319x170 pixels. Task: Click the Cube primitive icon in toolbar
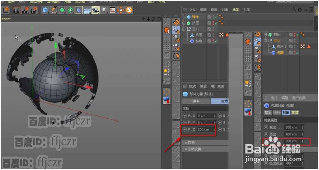(45, 11)
